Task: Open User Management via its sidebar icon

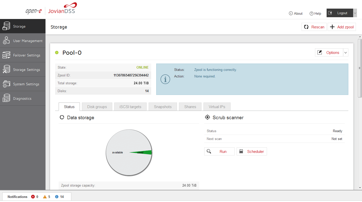Action: point(6,41)
